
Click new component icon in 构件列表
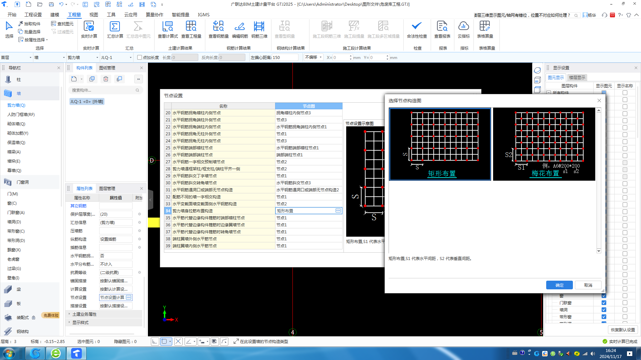(74, 79)
